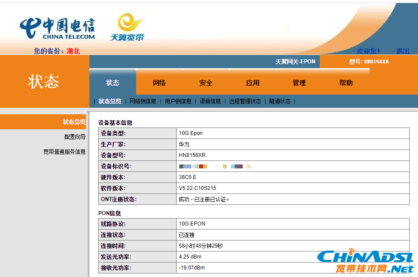
Task: Select 状态总览 in submenu bar
Action: (x=110, y=102)
